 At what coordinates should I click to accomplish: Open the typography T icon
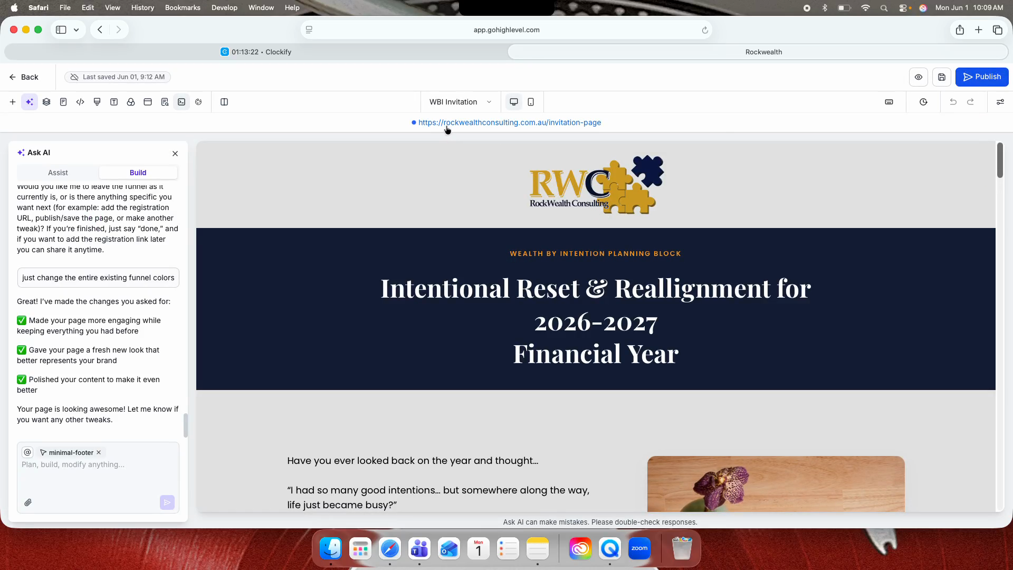coord(114,102)
